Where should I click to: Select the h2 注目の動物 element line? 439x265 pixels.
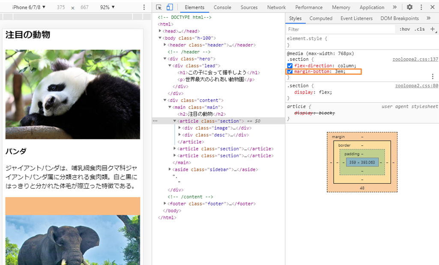coord(201,114)
